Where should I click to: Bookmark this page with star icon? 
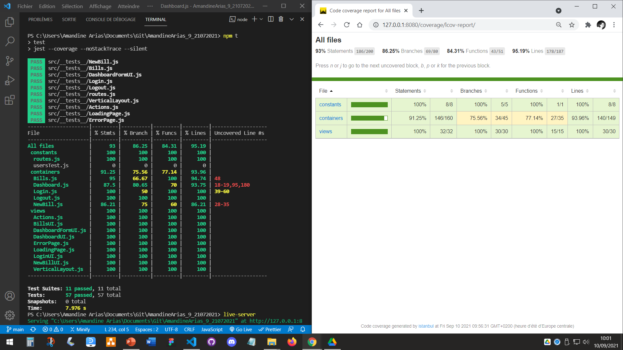coord(572,25)
